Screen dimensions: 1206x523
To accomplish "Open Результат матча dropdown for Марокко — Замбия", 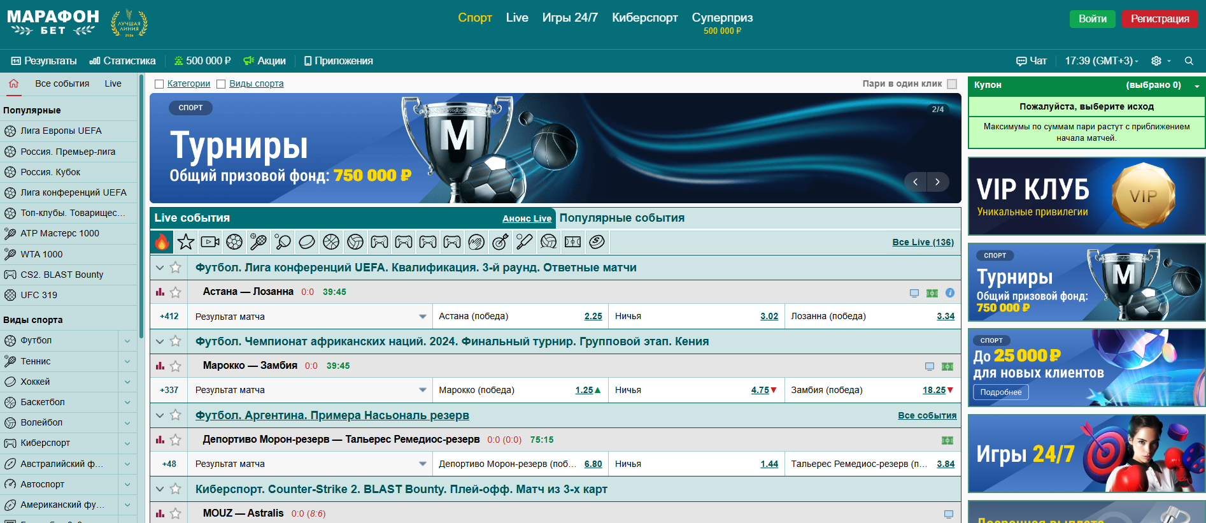I will pos(310,390).
